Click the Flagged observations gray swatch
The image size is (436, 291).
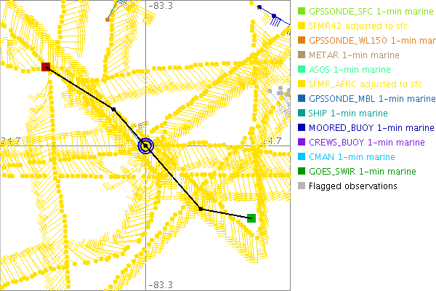click(x=302, y=186)
